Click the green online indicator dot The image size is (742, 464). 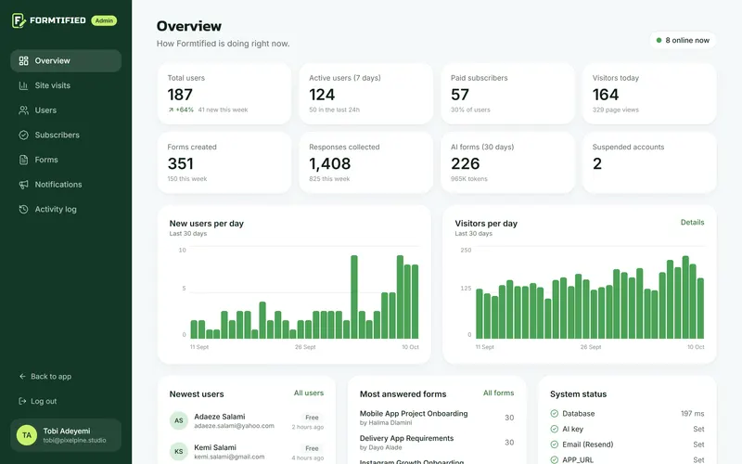pyautogui.click(x=659, y=40)
